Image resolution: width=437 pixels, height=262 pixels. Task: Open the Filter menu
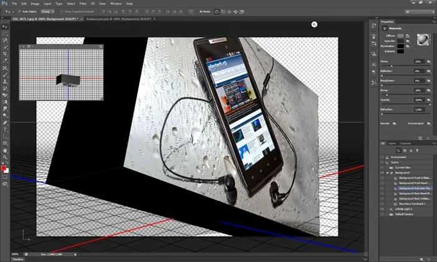tap(83, 4)
